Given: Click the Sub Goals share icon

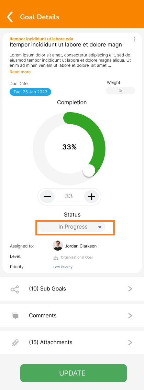Looking at the screenshot, I should (x=15, y=289).
